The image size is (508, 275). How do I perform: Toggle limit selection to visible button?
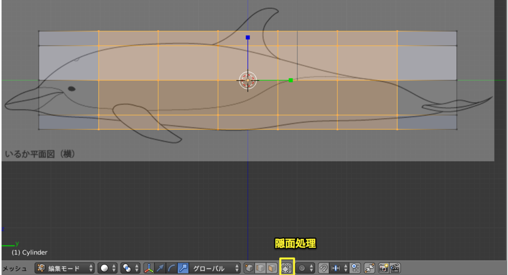point(287,268)
